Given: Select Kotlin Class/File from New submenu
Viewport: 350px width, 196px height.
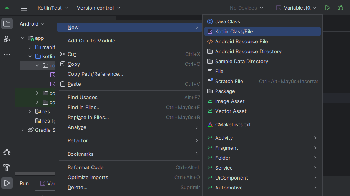Looking at the screenshot, I should (x=234, y=31).
